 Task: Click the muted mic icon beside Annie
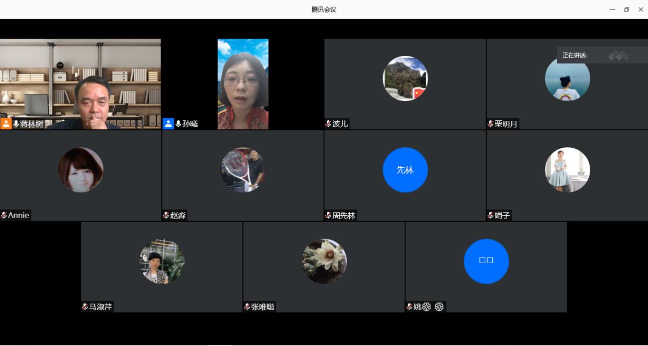tap(4, 215)
